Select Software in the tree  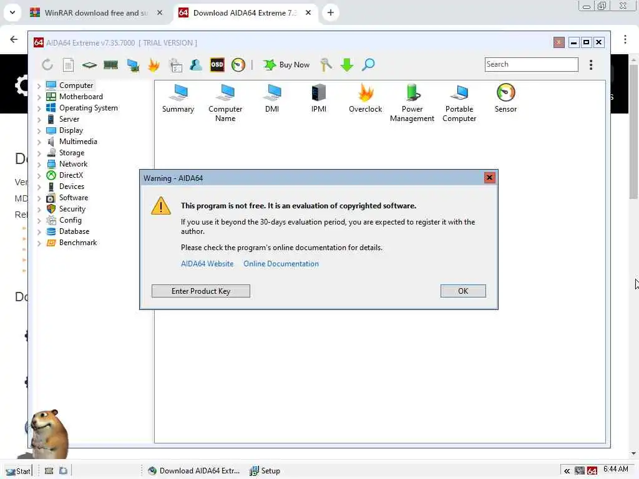click(x=74, y=198)
